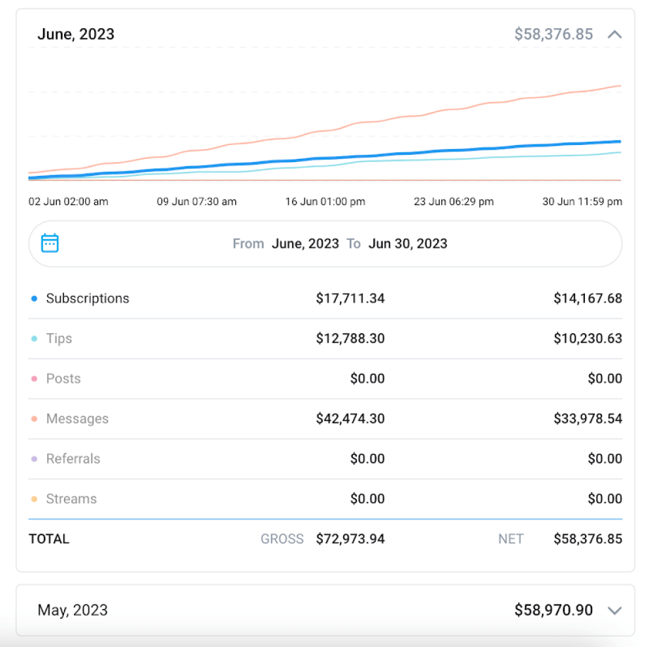This screenshot has width=649, height=647.
Task: Toggle the Streams series in the chart
Action: pyautogui.click(x=71, y=499)
